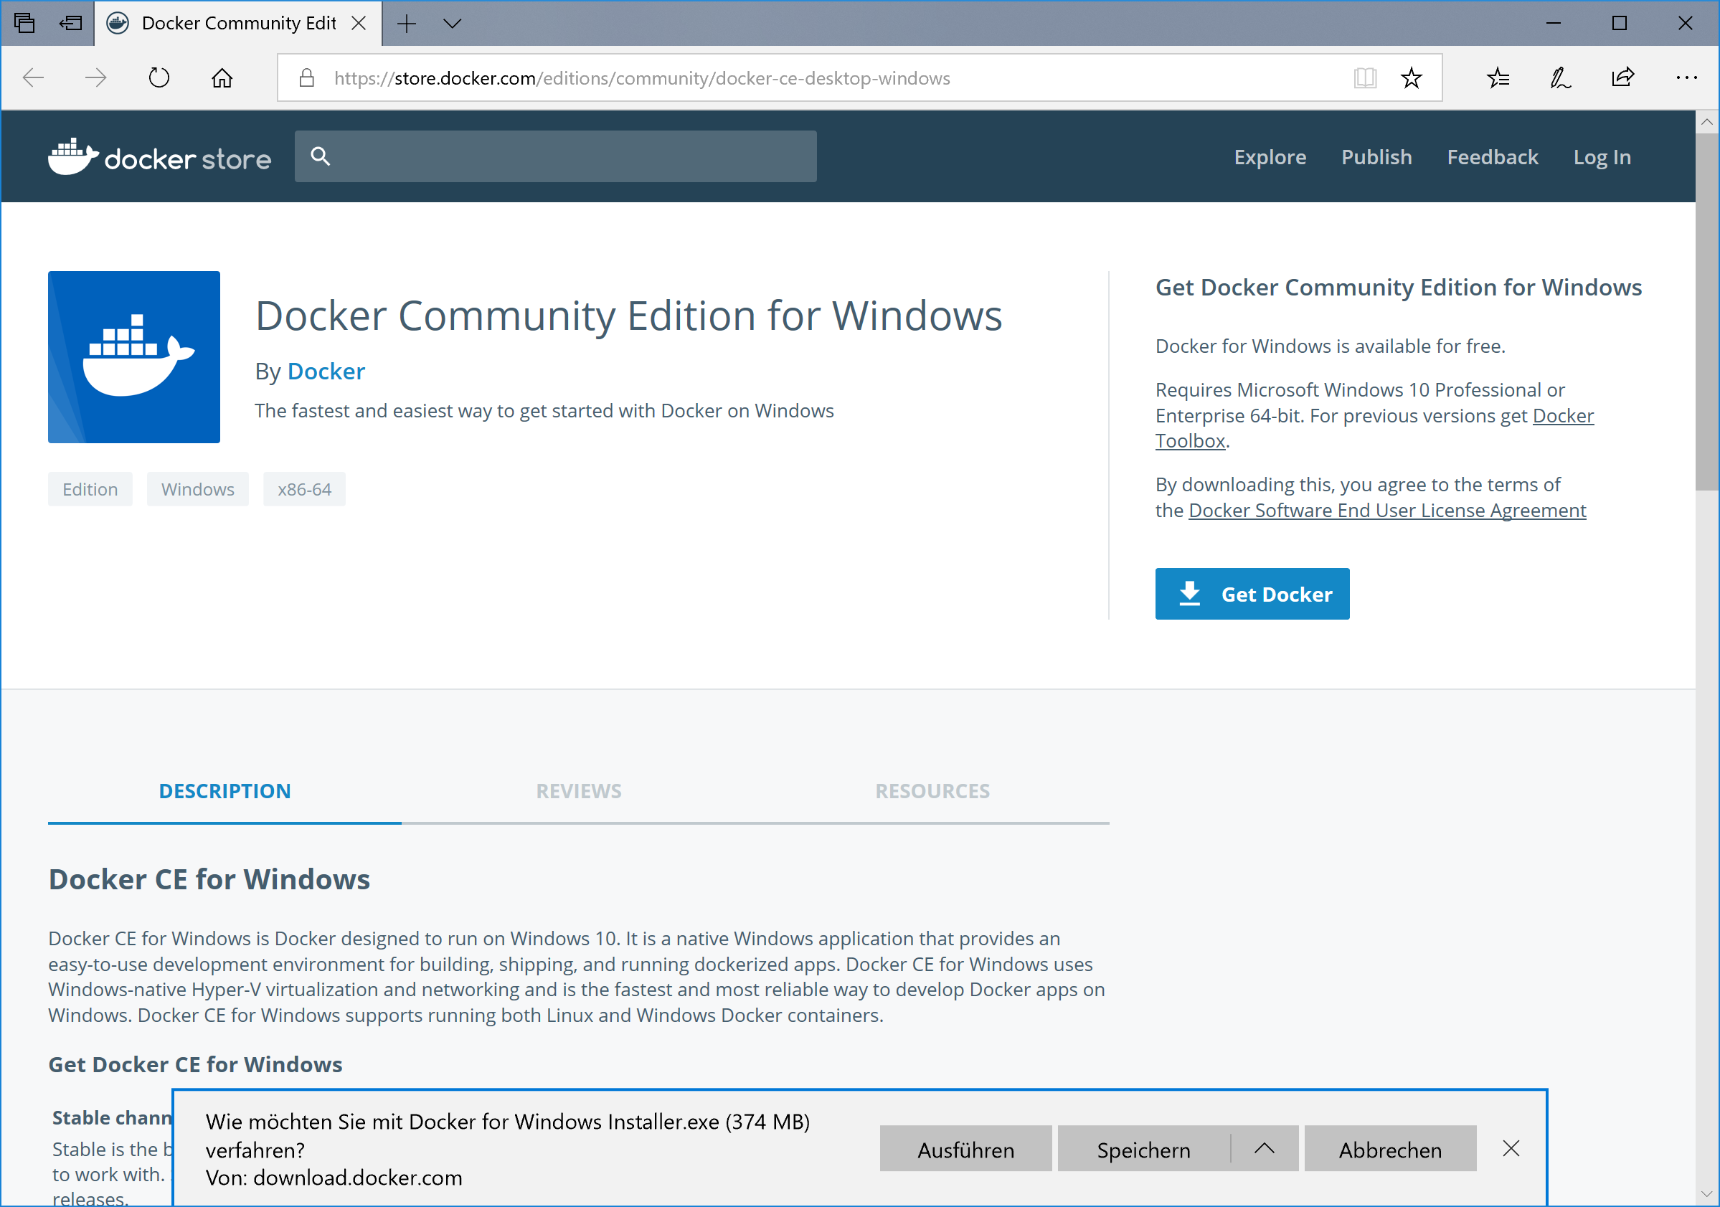
Task: Refresh the current page
Action: pyautogui.click(x=158, y=77)
